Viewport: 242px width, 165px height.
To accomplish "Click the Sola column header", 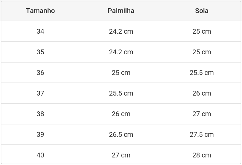I will coord(202,11).
